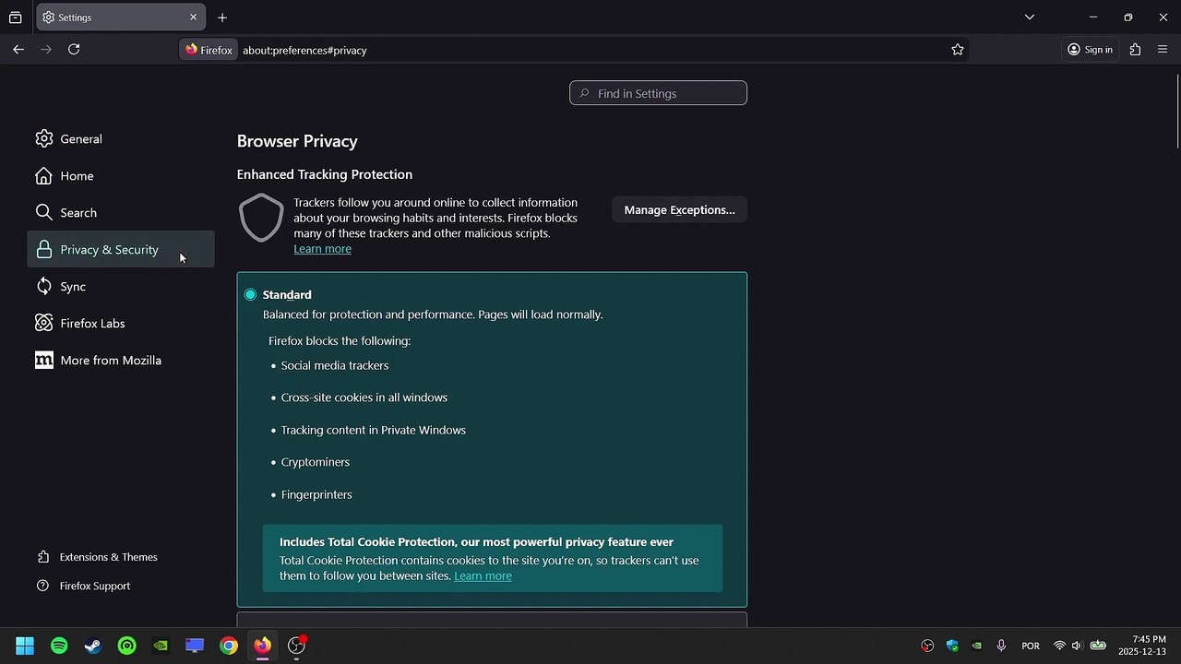The height and width of the screenshot is (664, 1181).
Task: Click the Fingerprinters list item
Action: coord(316,495)
